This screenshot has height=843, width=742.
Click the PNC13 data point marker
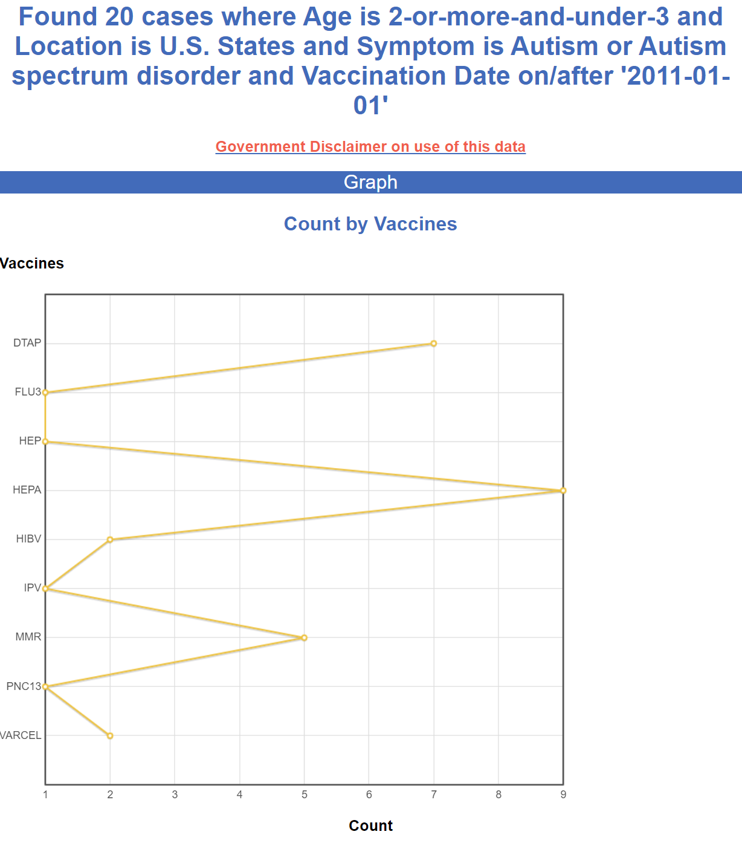45,686
